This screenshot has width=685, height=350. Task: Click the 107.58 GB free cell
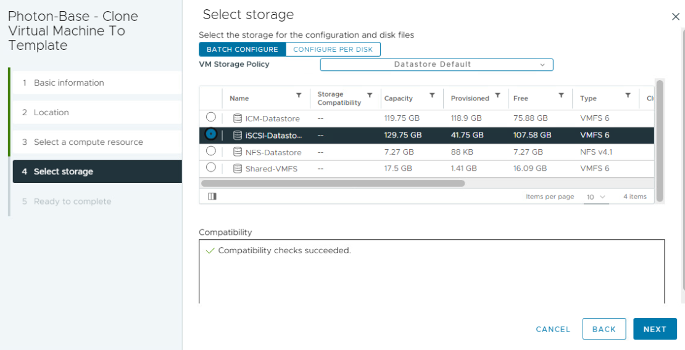[532, 135]
